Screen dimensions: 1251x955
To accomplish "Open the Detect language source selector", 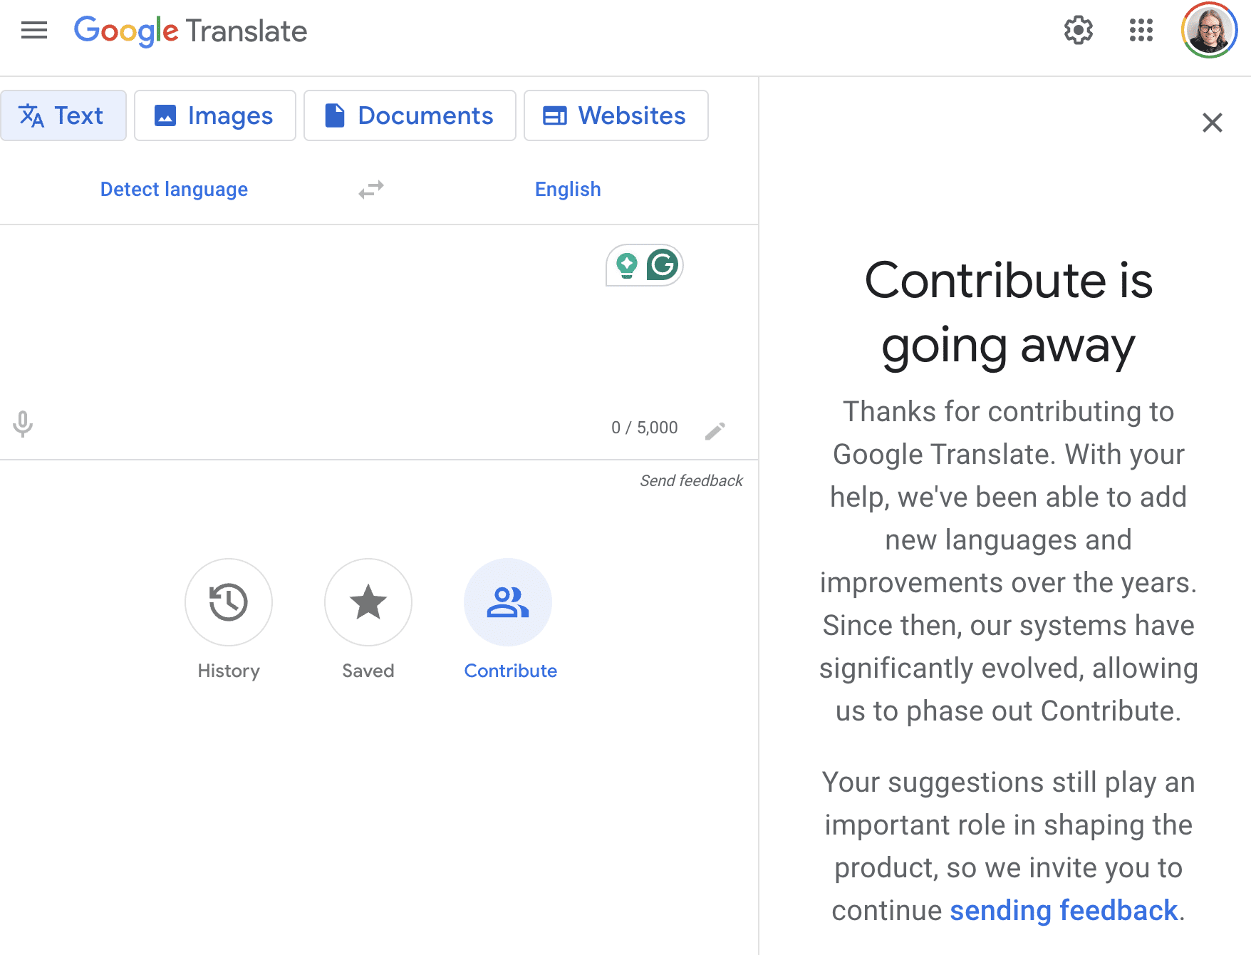I will click(174, 190).
